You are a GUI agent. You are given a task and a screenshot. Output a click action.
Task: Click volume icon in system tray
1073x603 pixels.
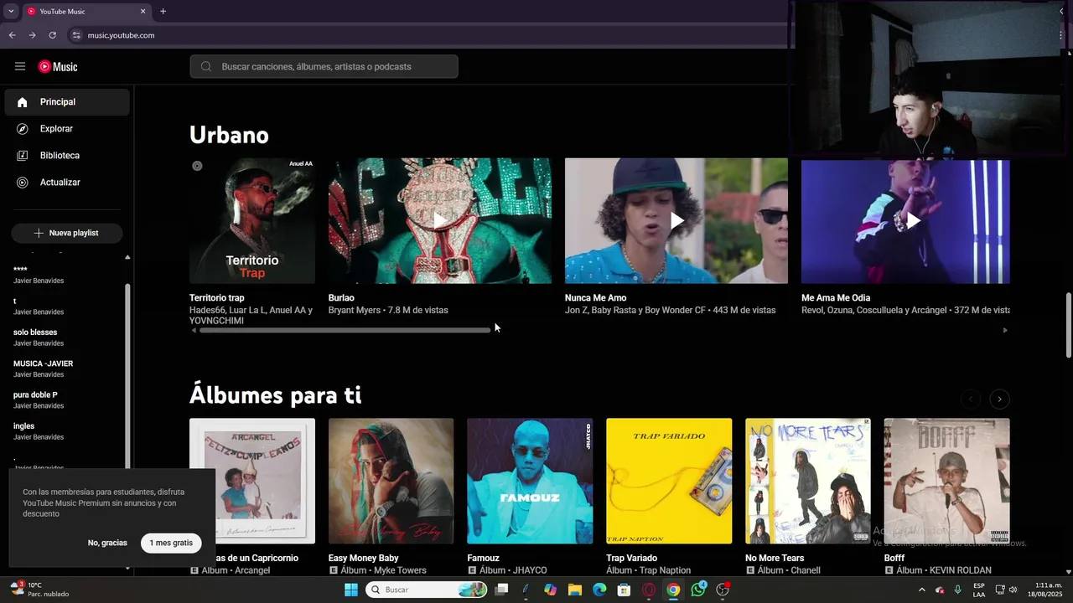click(1013, 590)
